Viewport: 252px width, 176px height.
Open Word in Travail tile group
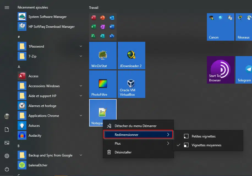(x=112, y=27)
